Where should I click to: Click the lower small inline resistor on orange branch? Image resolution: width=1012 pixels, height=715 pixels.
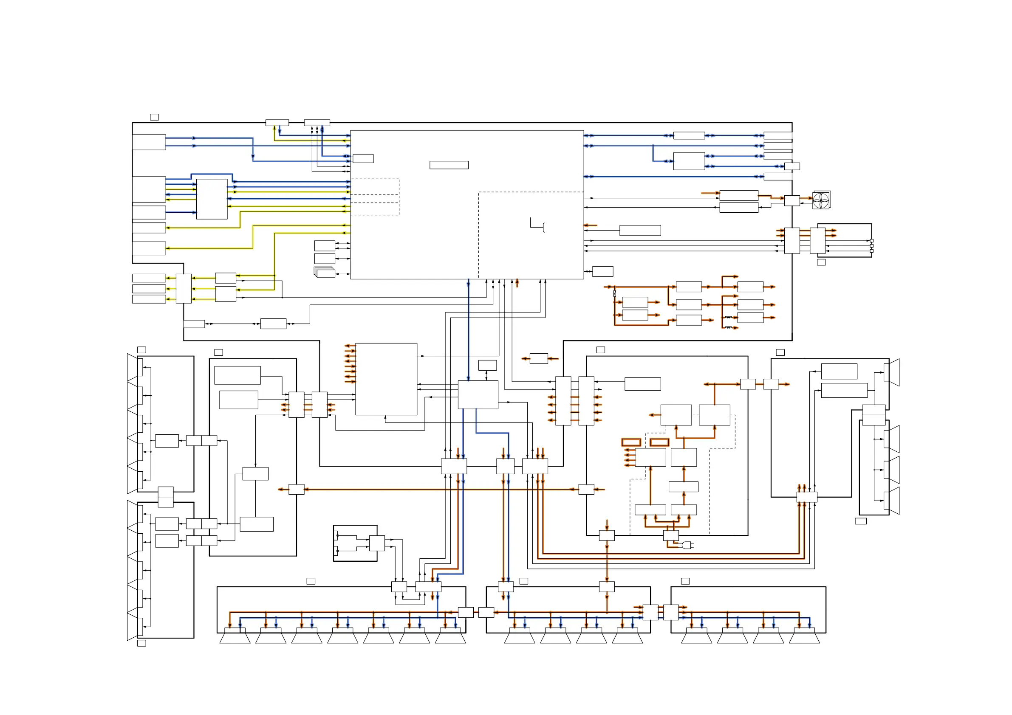(729, 327)
